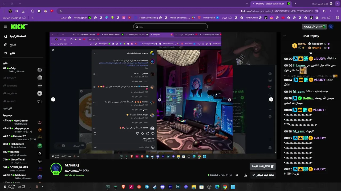341x191 pixels.
Task: Open the browser three-dot menu
Action: coord(4,11)
